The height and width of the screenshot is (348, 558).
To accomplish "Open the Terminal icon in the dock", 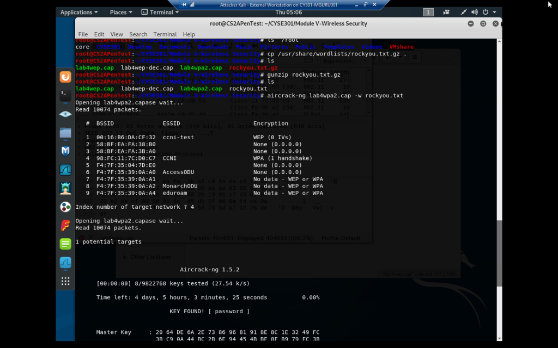I will point(65,96).
